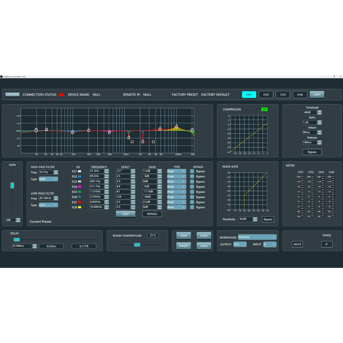Click the compressor Ratio 1.28 stepper
The image size is (343, 343).
320,122
